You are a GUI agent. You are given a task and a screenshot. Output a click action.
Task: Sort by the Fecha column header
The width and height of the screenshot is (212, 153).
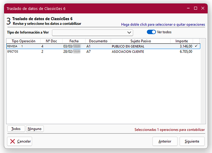(74, 41)
